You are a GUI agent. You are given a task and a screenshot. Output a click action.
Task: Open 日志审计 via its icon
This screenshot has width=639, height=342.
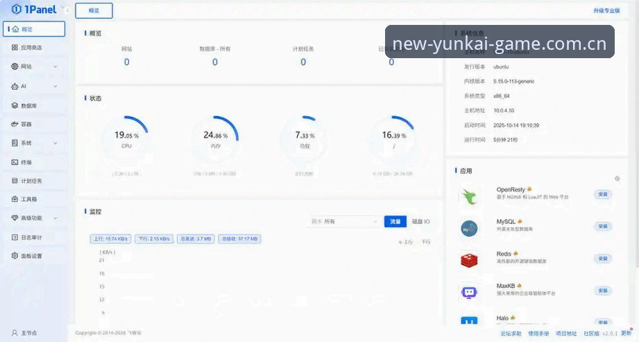click(15, 237)
